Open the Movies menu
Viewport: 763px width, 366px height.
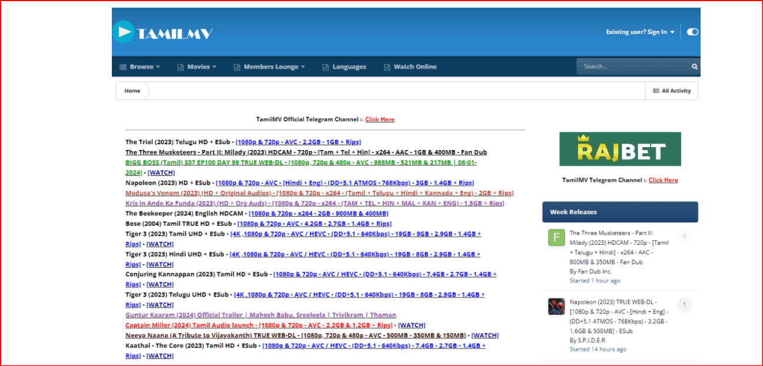click(197, 66)
